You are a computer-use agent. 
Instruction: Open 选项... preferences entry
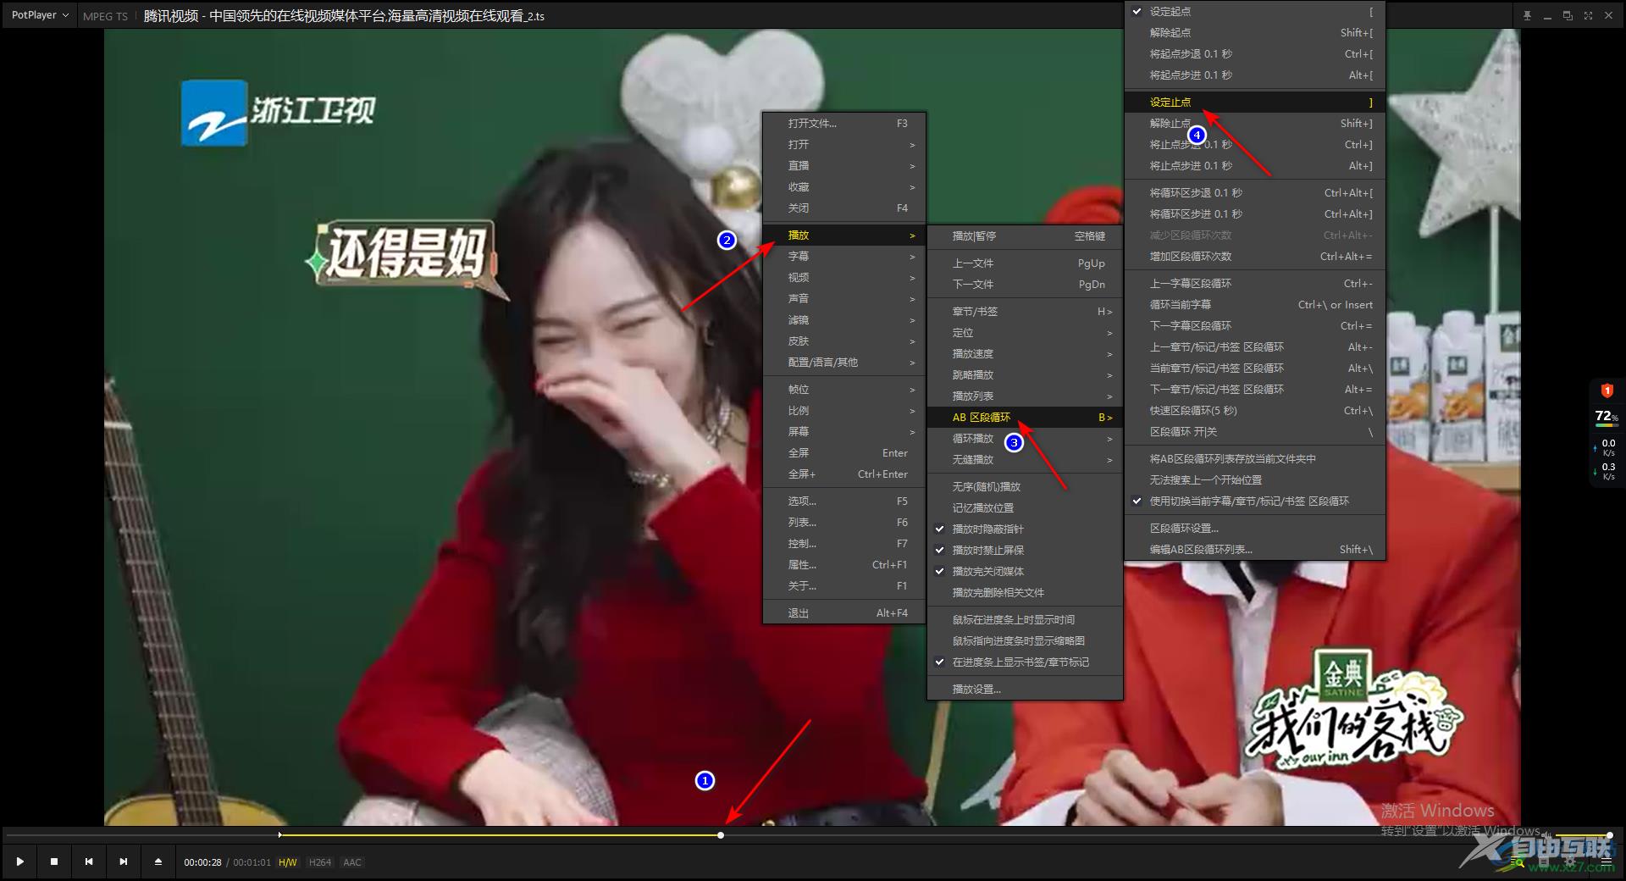844,501
